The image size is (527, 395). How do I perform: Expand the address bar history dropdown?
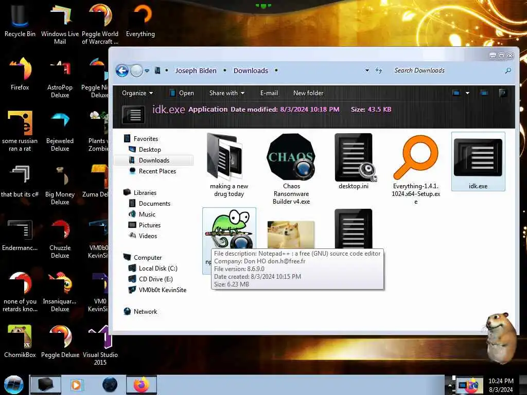pyautogui.click(x=367, y=70)
